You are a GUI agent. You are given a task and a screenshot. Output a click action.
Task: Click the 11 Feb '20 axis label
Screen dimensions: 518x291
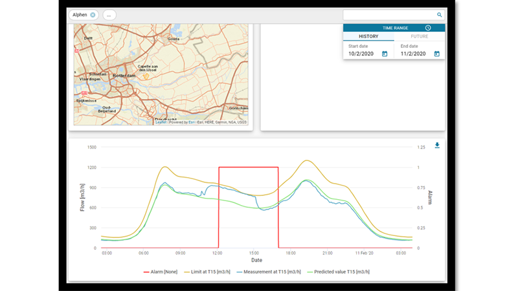364,253
